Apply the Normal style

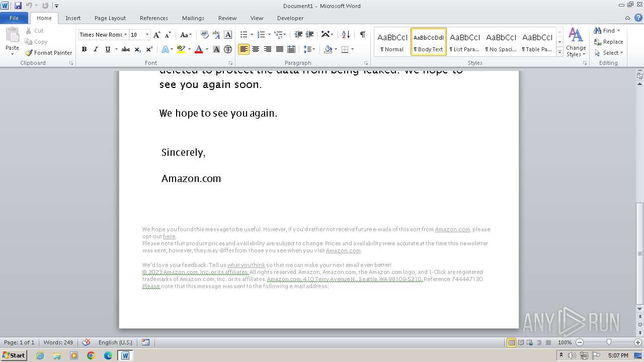click(392, 41)
